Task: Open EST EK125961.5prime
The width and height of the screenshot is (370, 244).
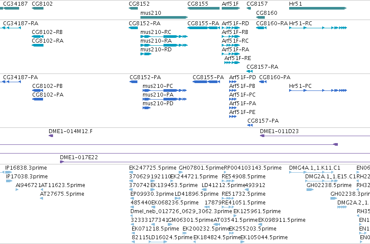Action: coord(257,211)
